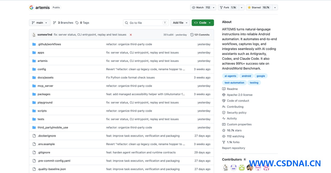Unstar the repository with the Starred button
Screen dimensions: 331x173
pos(259,7)
